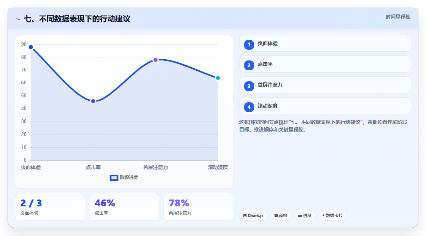
Task: Click the 50 y-axis value
Action: (x=24, y=96)
